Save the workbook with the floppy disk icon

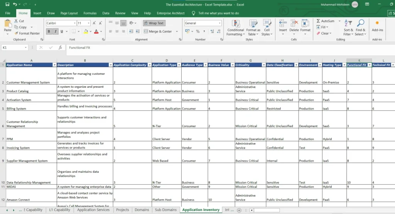(7, 4)
